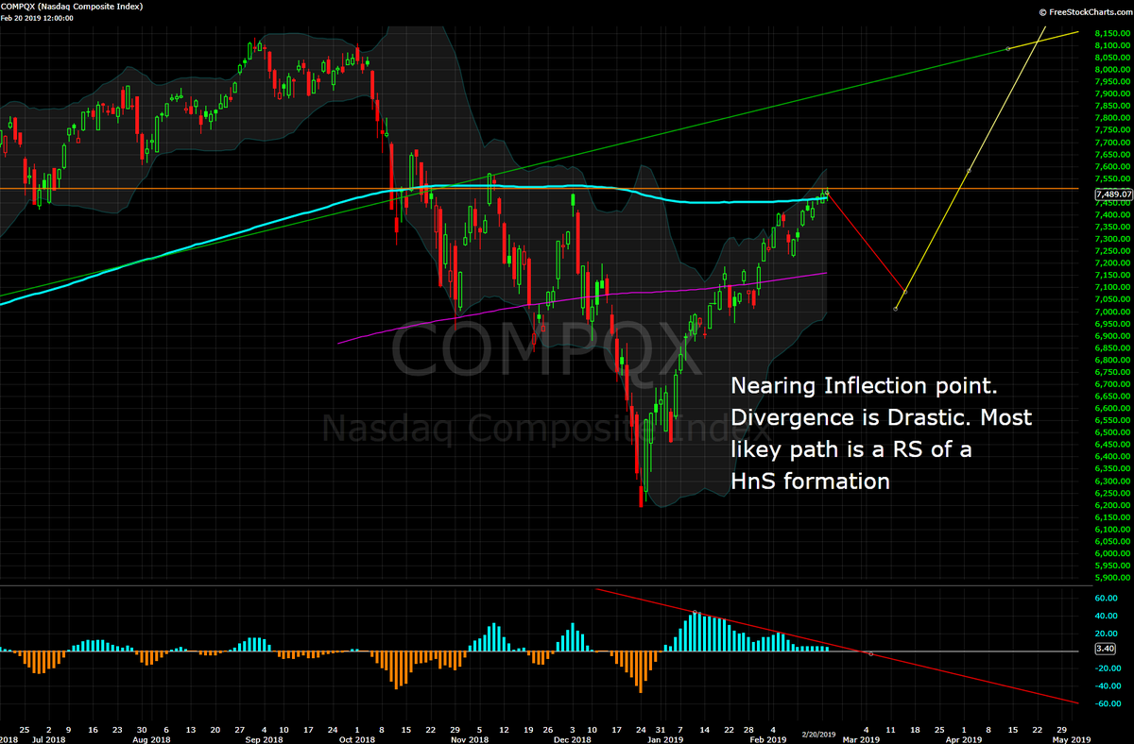Click the -60.00 histogram axis label
The image size is (1134, 744).
tap(1110, 703)
